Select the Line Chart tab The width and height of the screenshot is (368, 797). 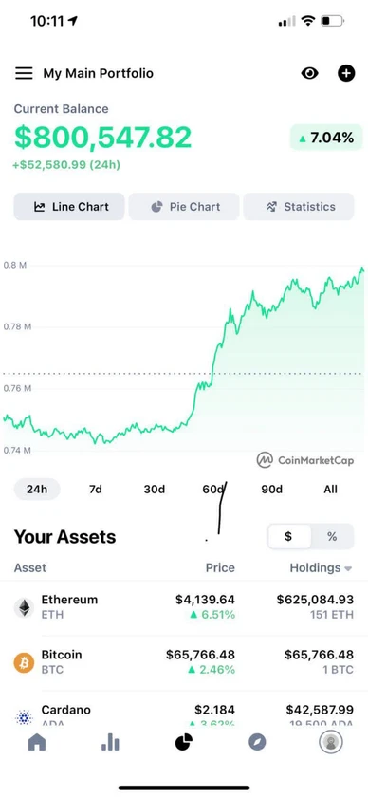69,207
